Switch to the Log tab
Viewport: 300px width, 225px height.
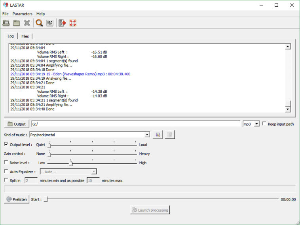coord(11,36)
